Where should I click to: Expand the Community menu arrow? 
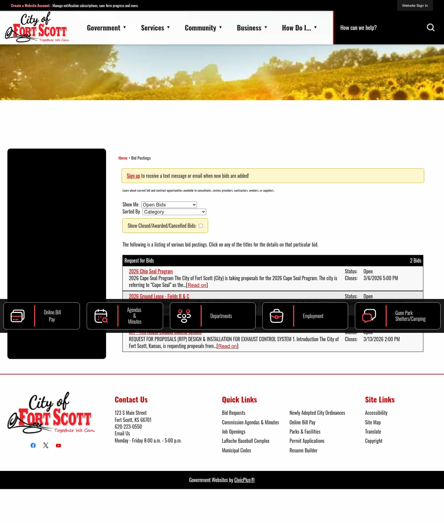pos(220,27)
